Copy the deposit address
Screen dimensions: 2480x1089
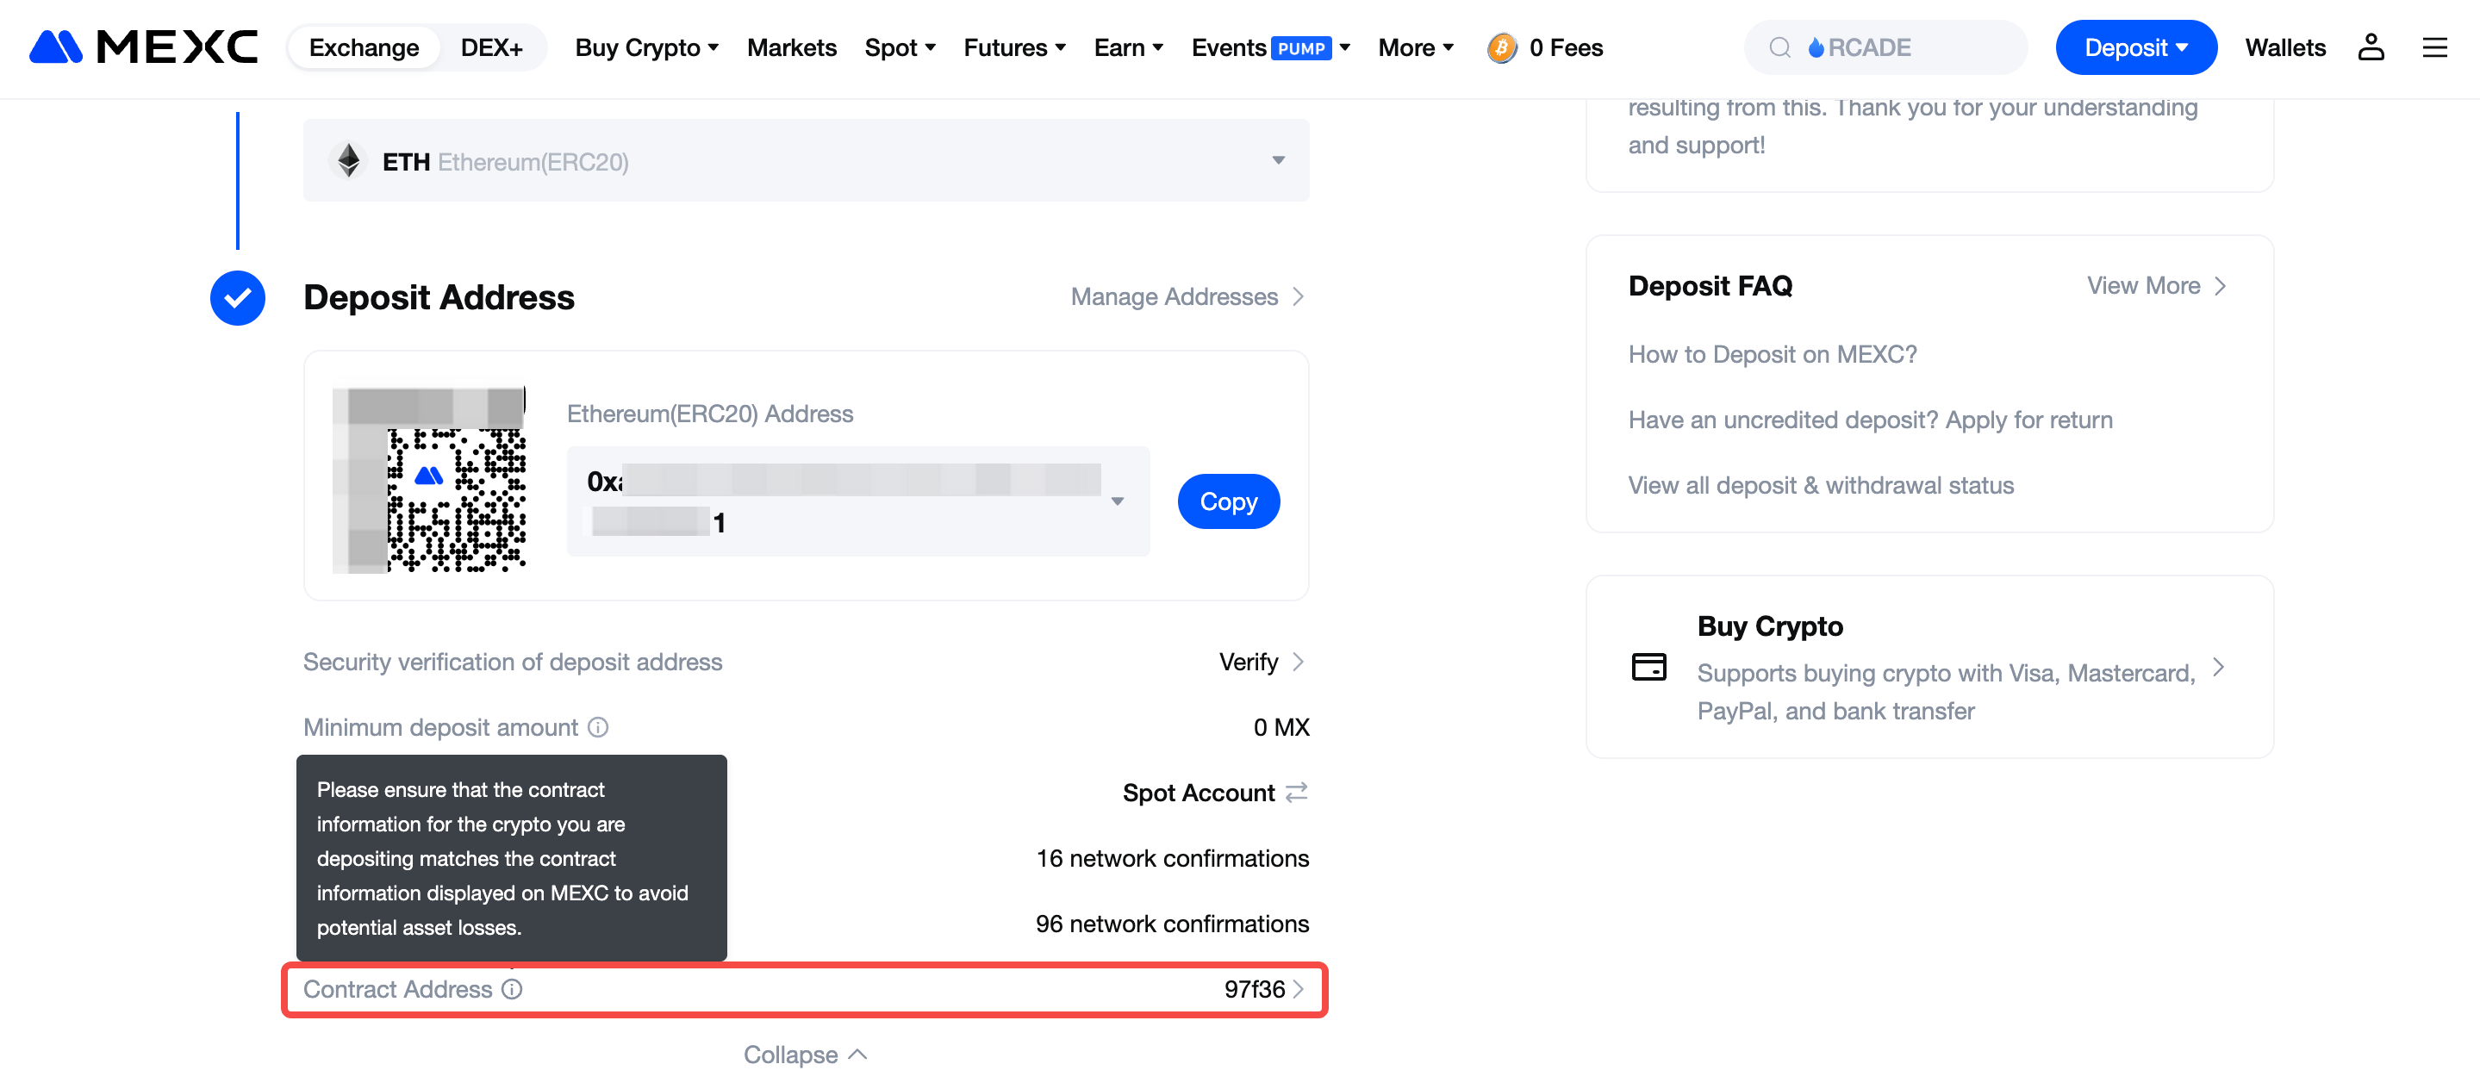1227,501
